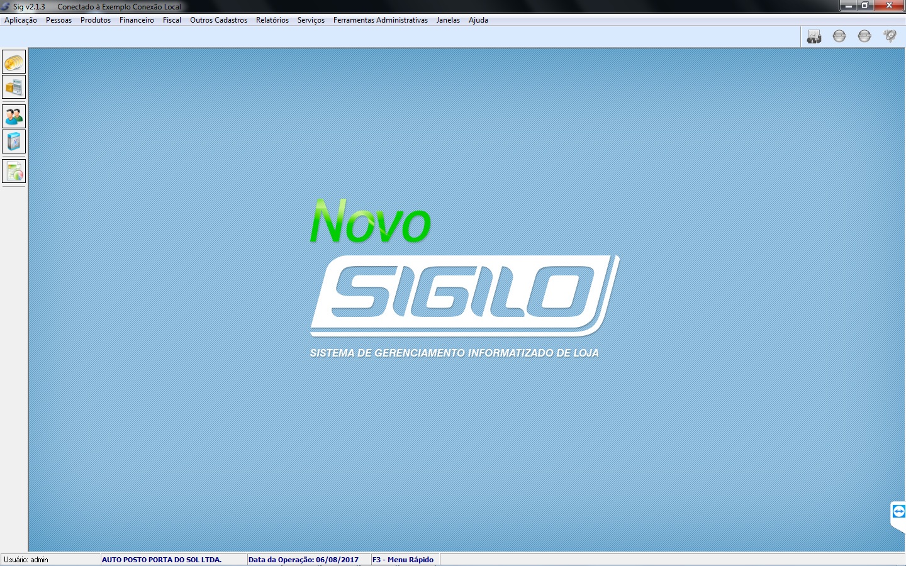Click 'Data da Operação: 06/08/2017' status entry
Viewport: 906px width, 566px height.
pos(303,560)
